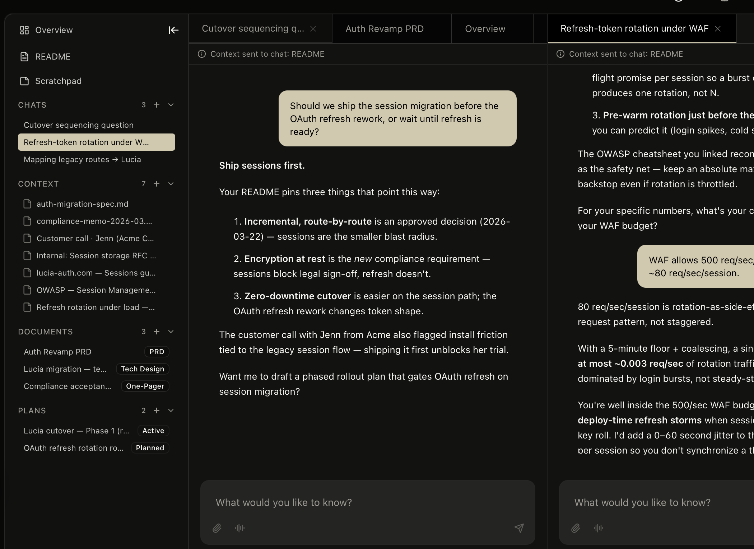754x549 pixels.
Task: Collapse the DOCUMENTS section
Action: coord(171,332)
